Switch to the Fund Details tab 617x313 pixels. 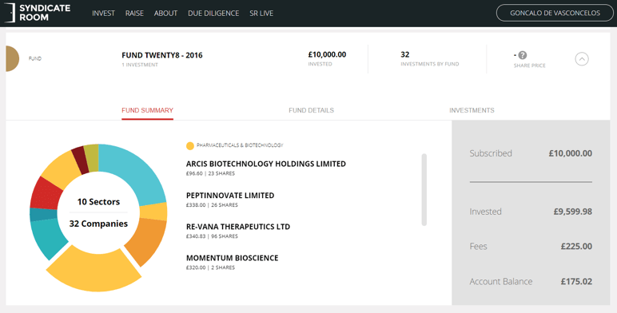pos(311,110)
